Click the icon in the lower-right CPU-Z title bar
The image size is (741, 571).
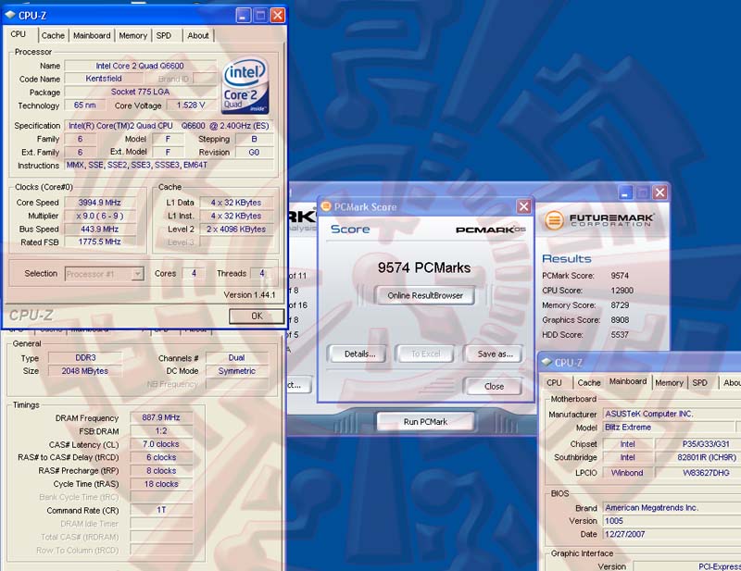click(x=546, y=362)
